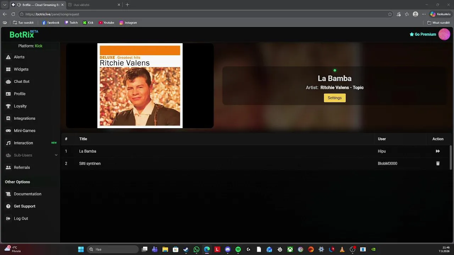Open Spotify from the taskbar
The width and height of the screenshot is (454, 255).
(238, 249)
